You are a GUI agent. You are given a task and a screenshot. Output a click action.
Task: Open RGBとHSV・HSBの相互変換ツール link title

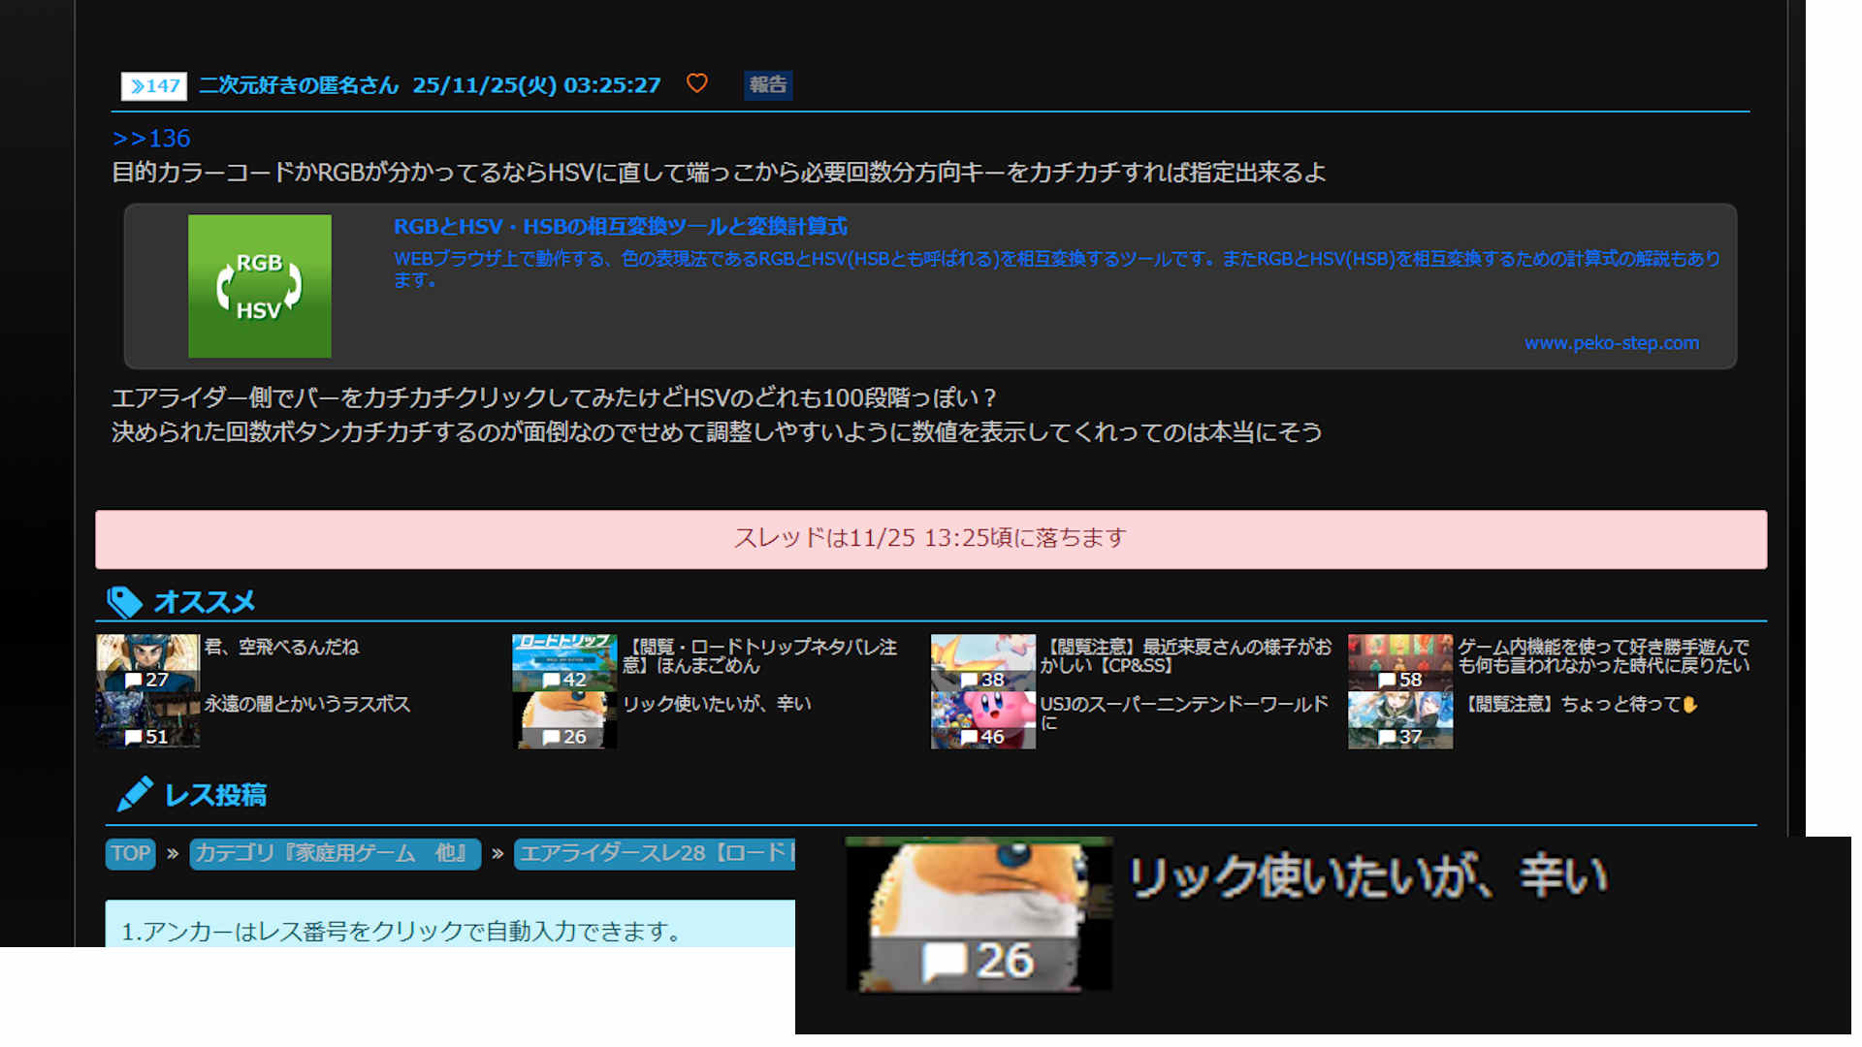[x=620, y=227]
